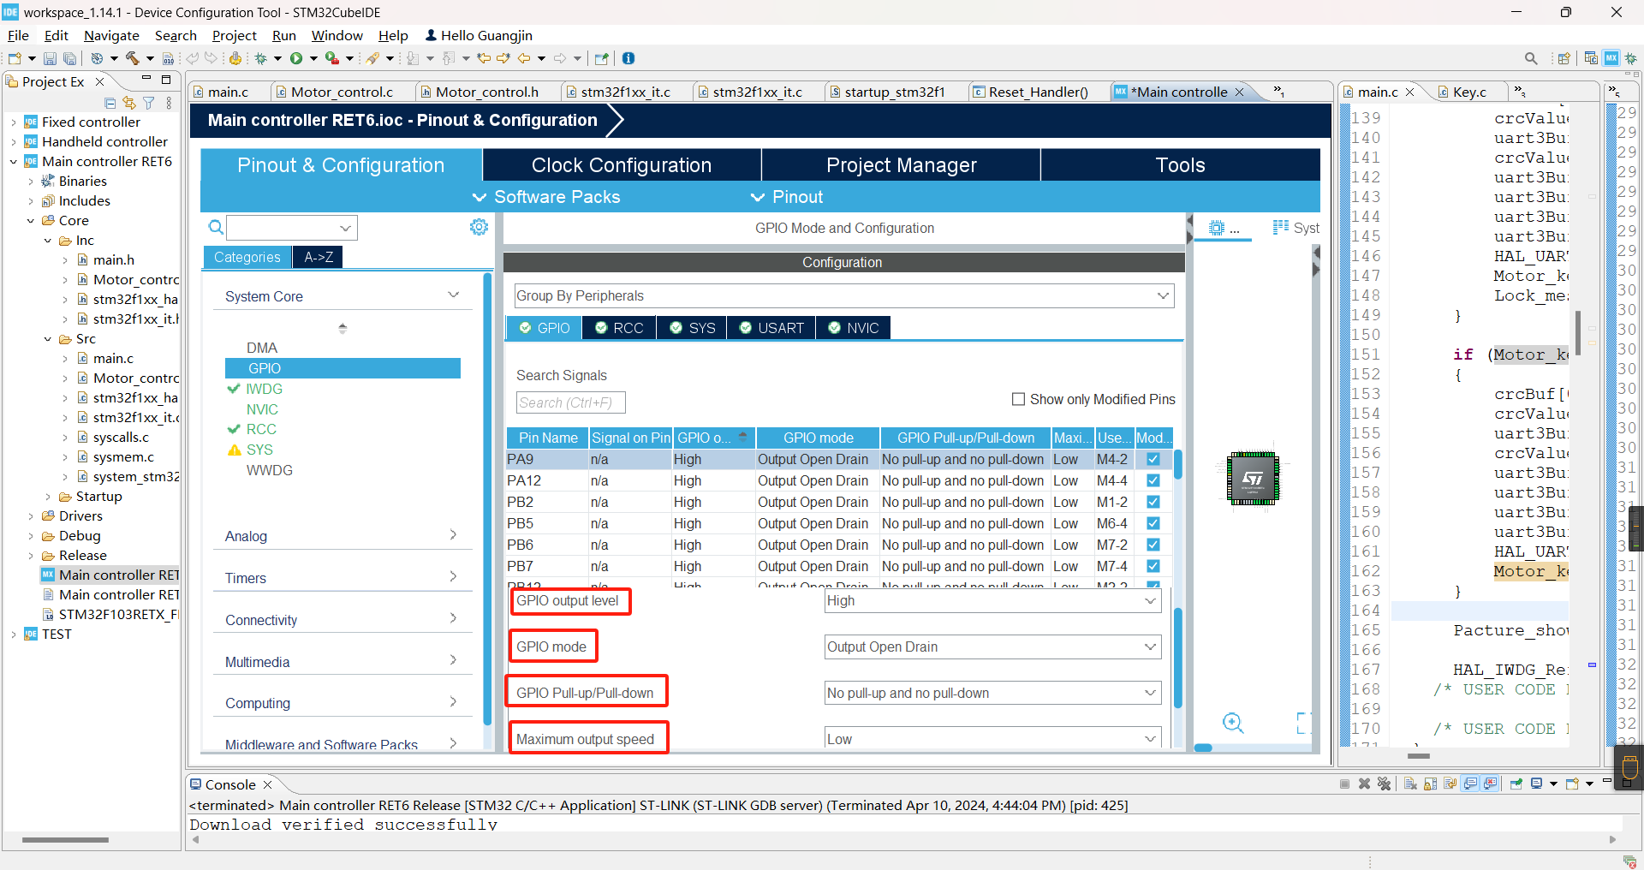Screen dimensions: 1644x870
Task: Click the Search Signals input field
Action: 570,402
